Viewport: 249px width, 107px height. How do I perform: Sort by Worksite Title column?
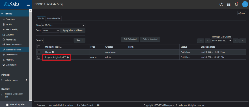53,47
